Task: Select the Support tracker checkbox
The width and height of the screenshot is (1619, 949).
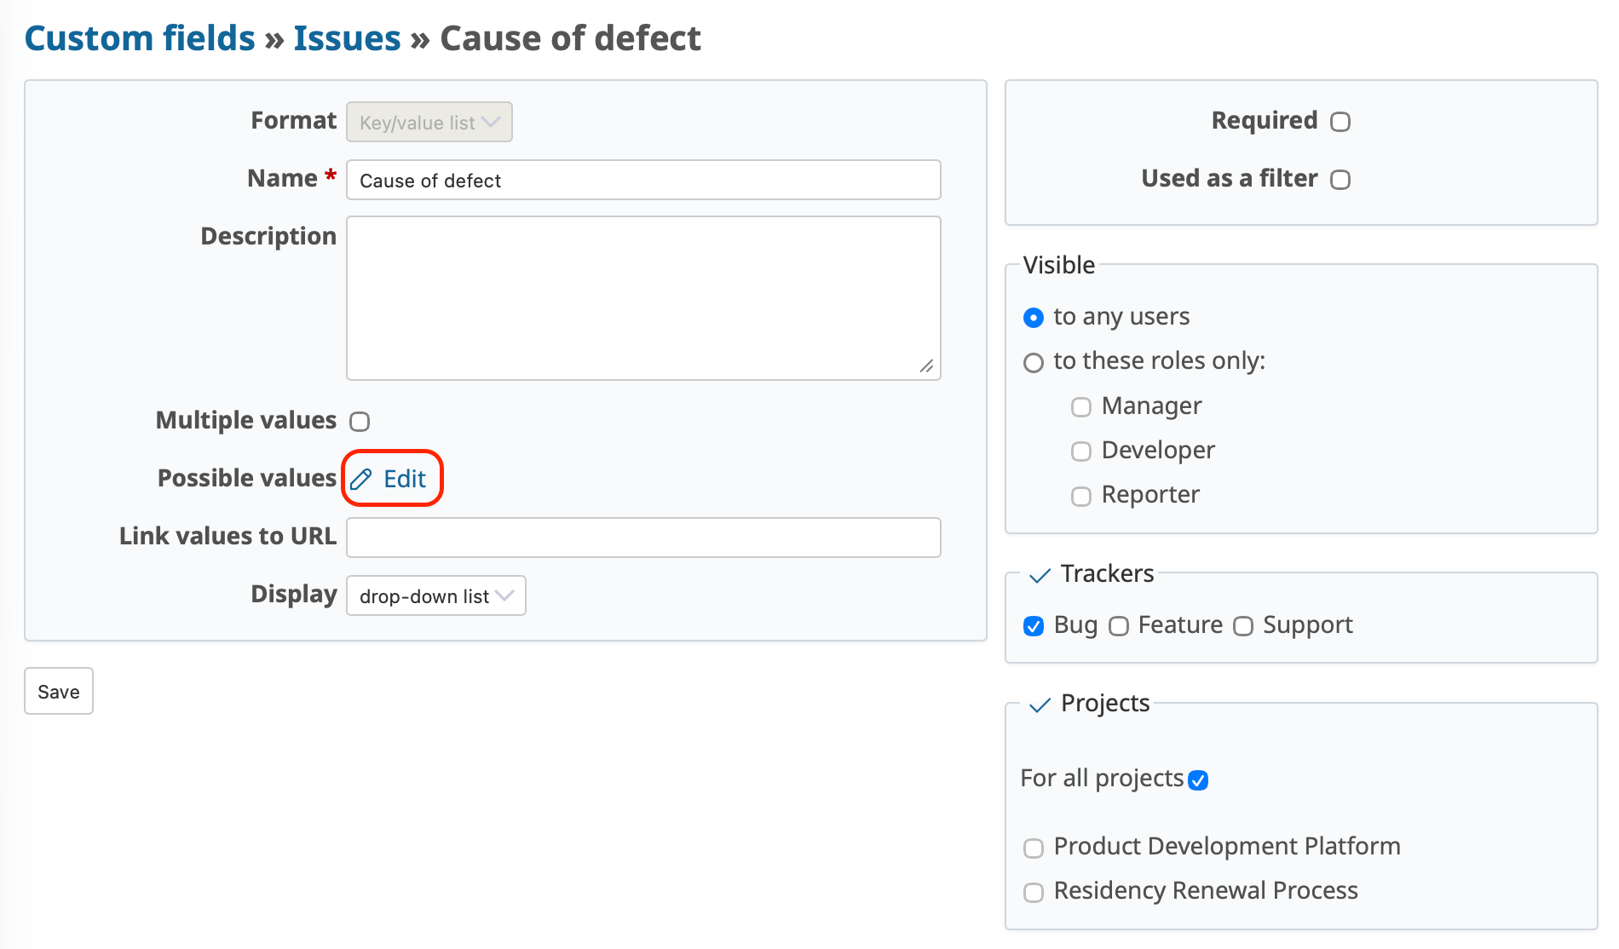Action: coord(1243,626)
